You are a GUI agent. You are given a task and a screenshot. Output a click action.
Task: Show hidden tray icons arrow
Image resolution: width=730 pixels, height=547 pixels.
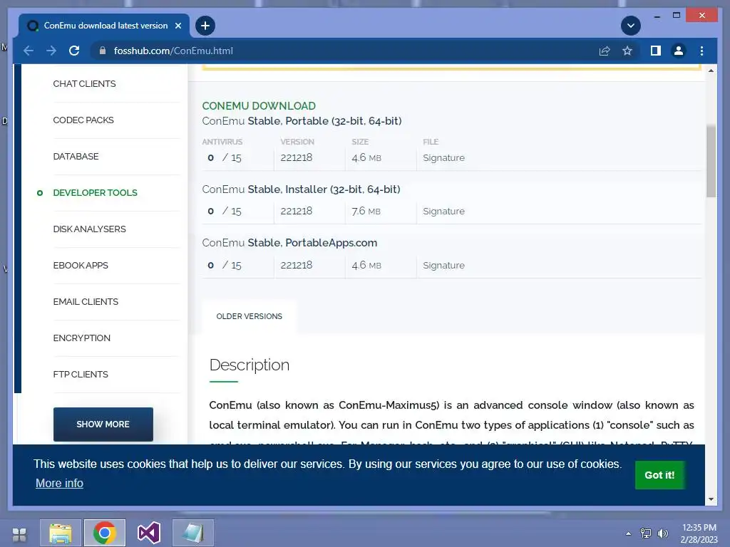629,533
